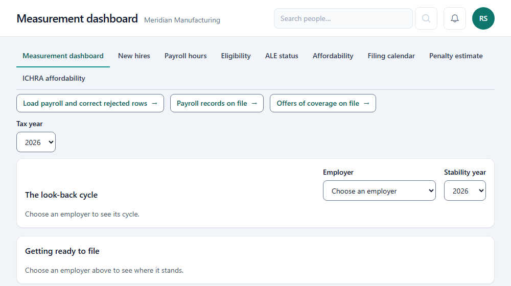
Task: Open the Choose an employer dropdown
Action: pos(379,190)
